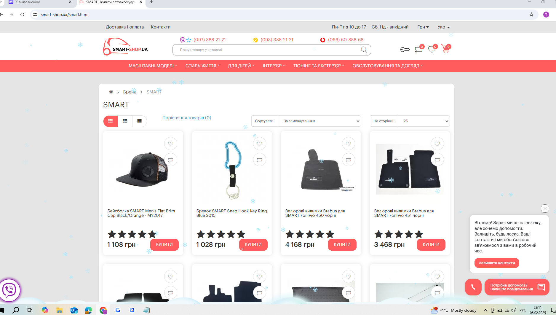Open Windows taskbar search

[16, 310]
